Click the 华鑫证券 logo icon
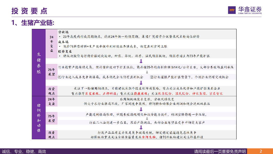 232,10
